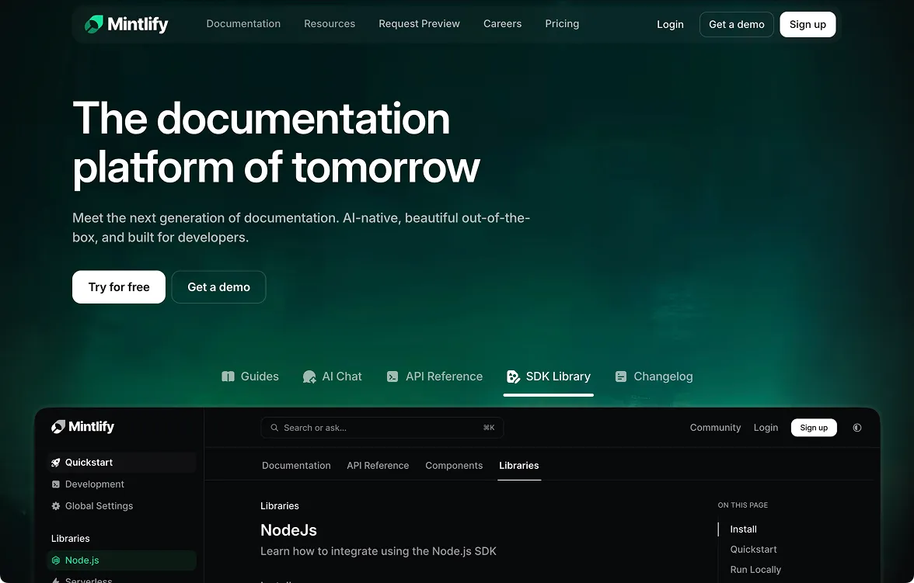Click the AI Chat icon
This screenshot has width=914, height=583.
309,376
